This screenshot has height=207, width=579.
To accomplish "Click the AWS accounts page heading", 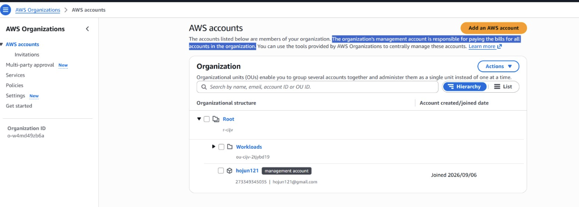I will (x=216, y=28).
